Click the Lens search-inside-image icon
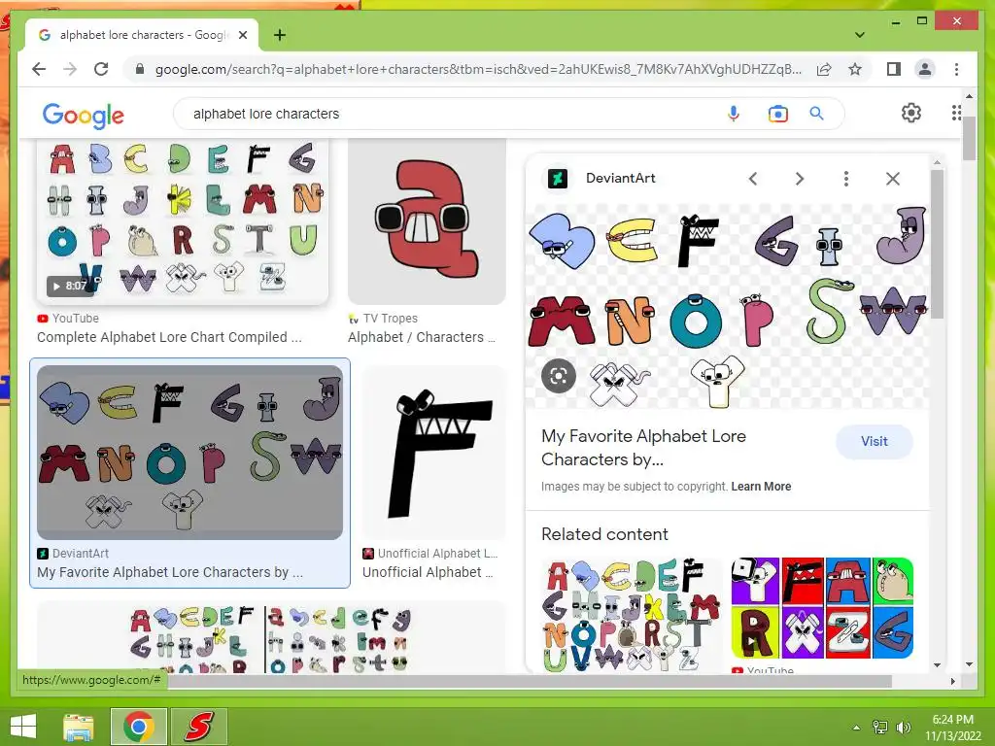Screen dimensions: 995x746 559,376
